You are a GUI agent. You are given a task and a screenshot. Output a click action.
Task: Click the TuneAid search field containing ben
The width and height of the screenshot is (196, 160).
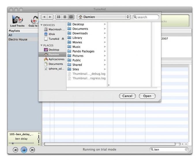point(169,150)
